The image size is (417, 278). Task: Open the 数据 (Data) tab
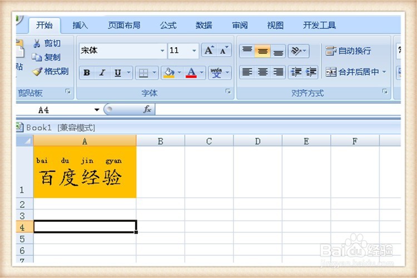coord(203,25)
